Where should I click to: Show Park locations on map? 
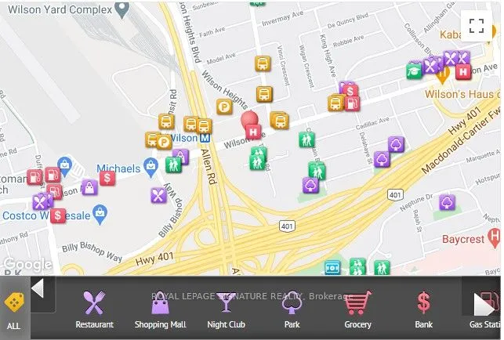click(292, 309)
